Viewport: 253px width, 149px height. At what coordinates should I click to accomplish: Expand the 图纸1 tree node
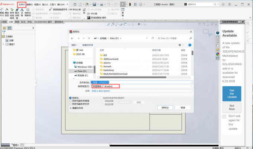(3, 44)
